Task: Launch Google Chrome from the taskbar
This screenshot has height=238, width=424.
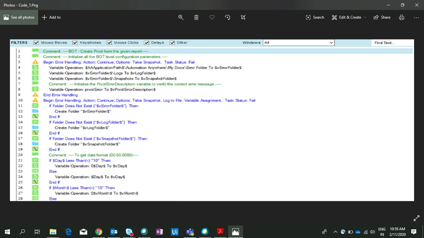Action: 99,231
